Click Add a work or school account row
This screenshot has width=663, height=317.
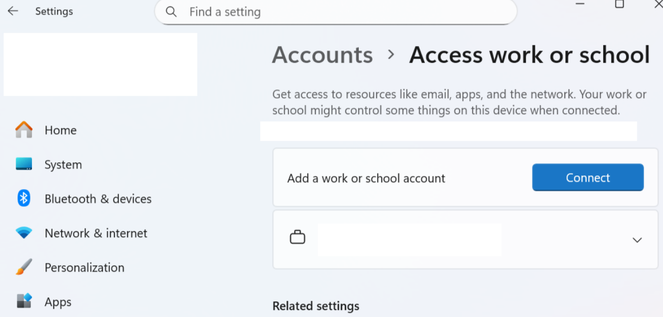(x=366, y=178)
